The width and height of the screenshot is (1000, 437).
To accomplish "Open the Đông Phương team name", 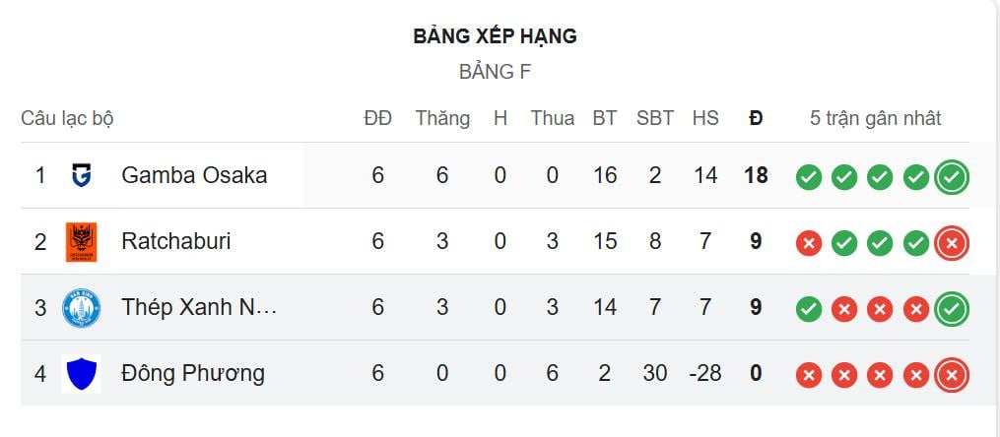I will (x=193, y=373).
